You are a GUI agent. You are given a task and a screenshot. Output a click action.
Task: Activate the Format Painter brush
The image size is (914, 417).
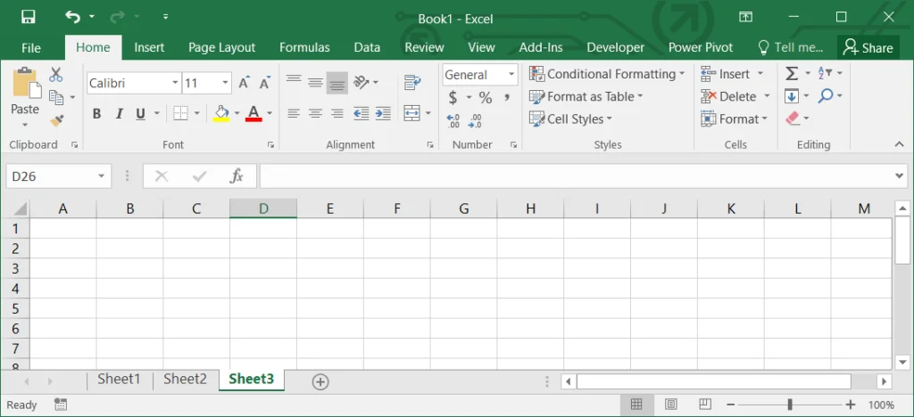click(x=56, y=120)
